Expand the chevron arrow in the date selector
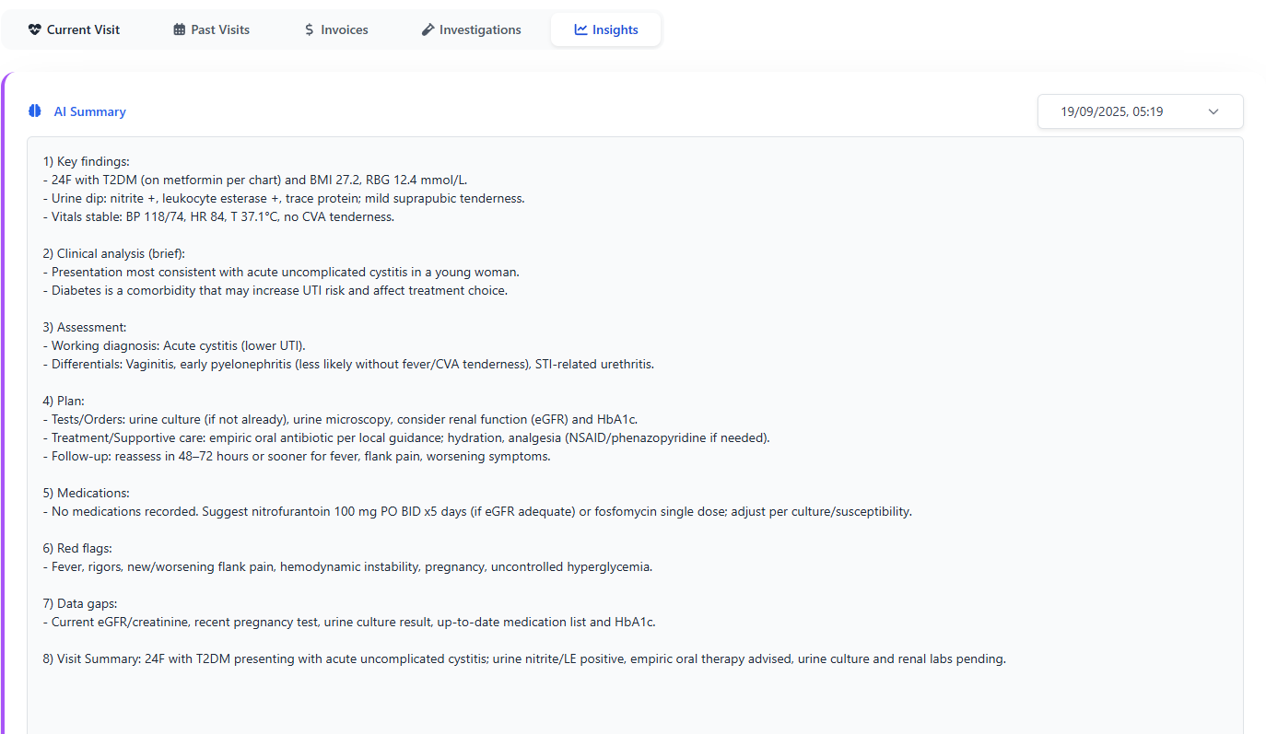The width and height of the screenshot is (1266, 734). 1213,111
